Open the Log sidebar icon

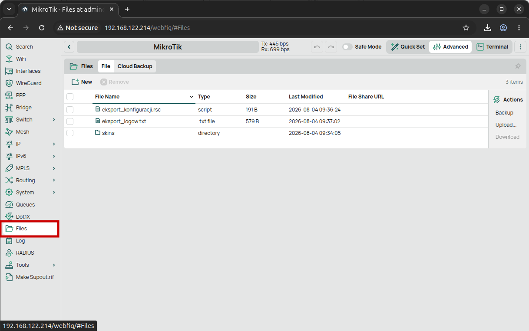click(x=9, y=241)
